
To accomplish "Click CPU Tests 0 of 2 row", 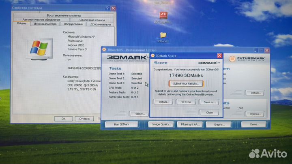I will pyautogui.click(x=124, y=88).
